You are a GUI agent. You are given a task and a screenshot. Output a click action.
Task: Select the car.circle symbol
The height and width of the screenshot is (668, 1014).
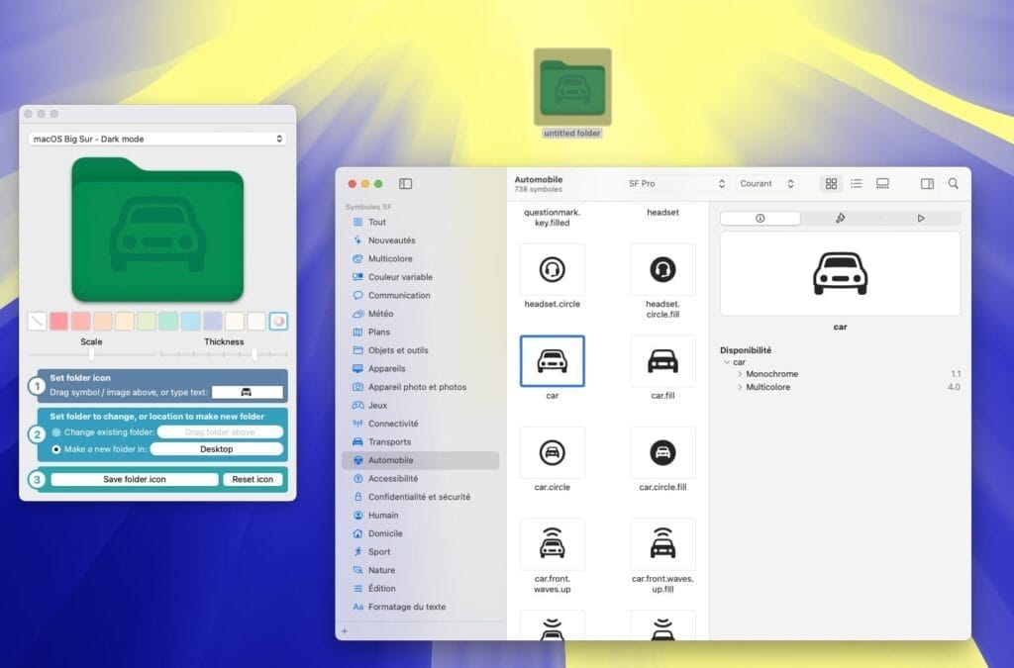(x=552, y=453)
